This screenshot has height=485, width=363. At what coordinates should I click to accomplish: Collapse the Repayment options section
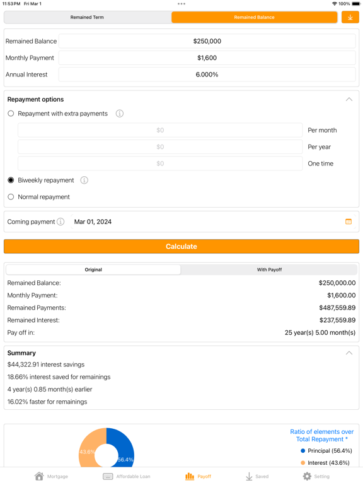349,99
